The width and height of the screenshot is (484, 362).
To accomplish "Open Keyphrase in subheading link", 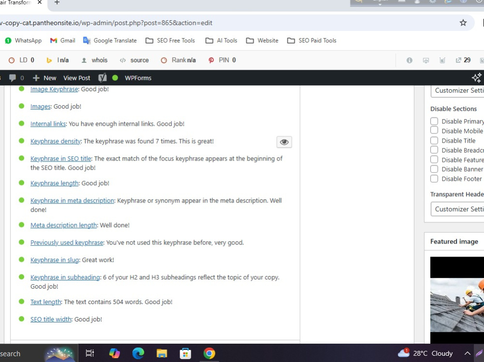I will [65, 277].
